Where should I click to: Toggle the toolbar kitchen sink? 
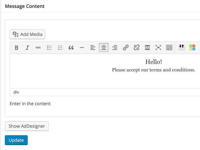tap(169, 48)
